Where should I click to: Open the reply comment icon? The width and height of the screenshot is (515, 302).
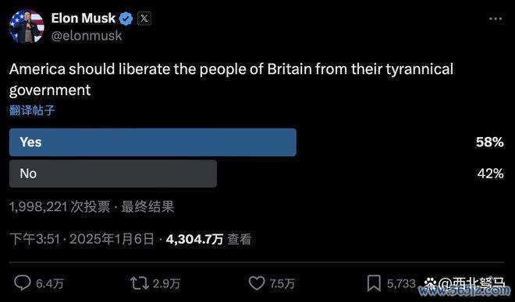[x=23, y=283]
